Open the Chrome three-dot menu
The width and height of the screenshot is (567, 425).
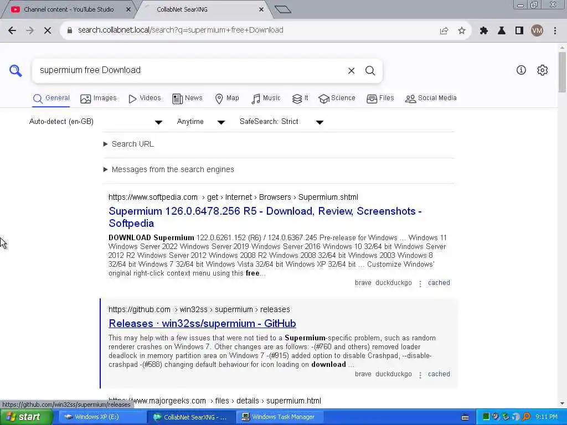pyautogui.click(x=555, y=31)
